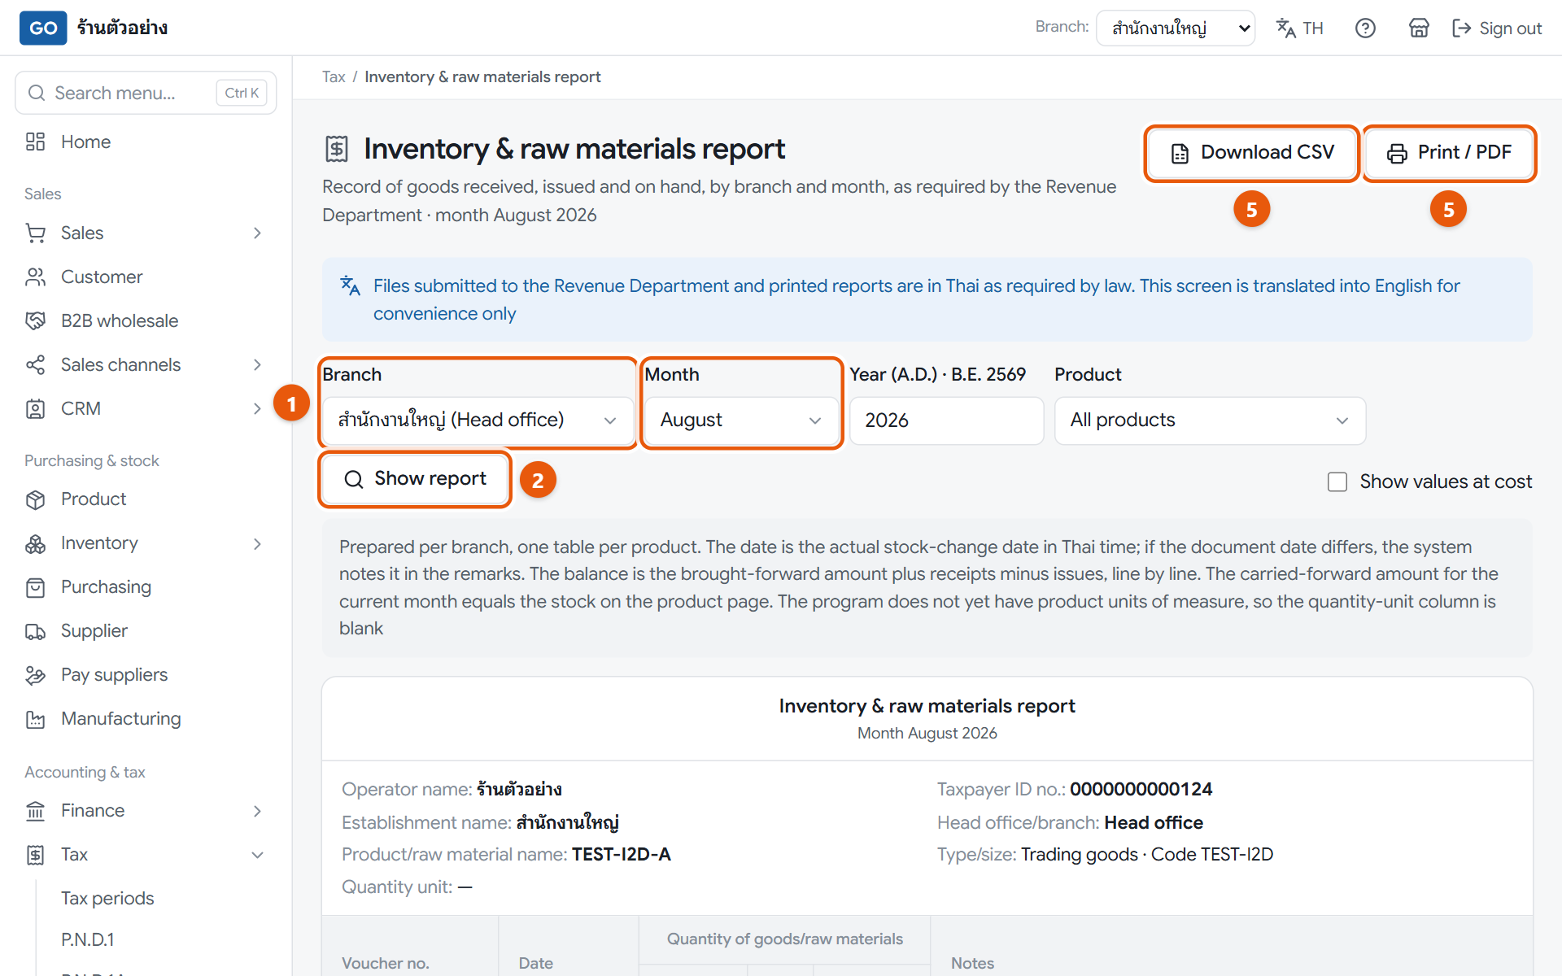Click the Search menu input field
This screenshot has width=1562, height=976.
pos(146,93)
